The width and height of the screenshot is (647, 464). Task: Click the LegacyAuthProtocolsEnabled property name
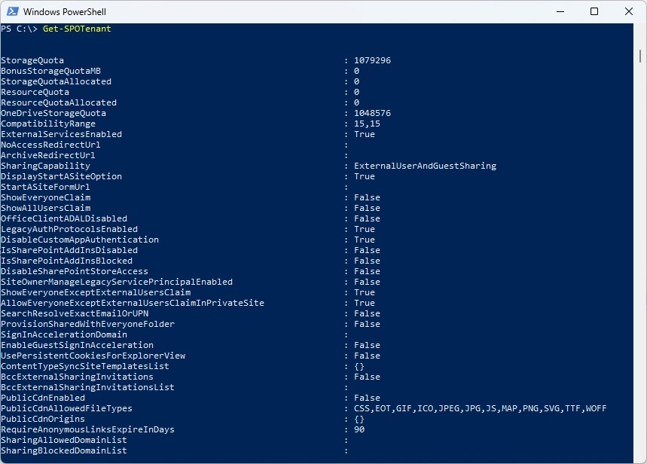pos(69,229)
